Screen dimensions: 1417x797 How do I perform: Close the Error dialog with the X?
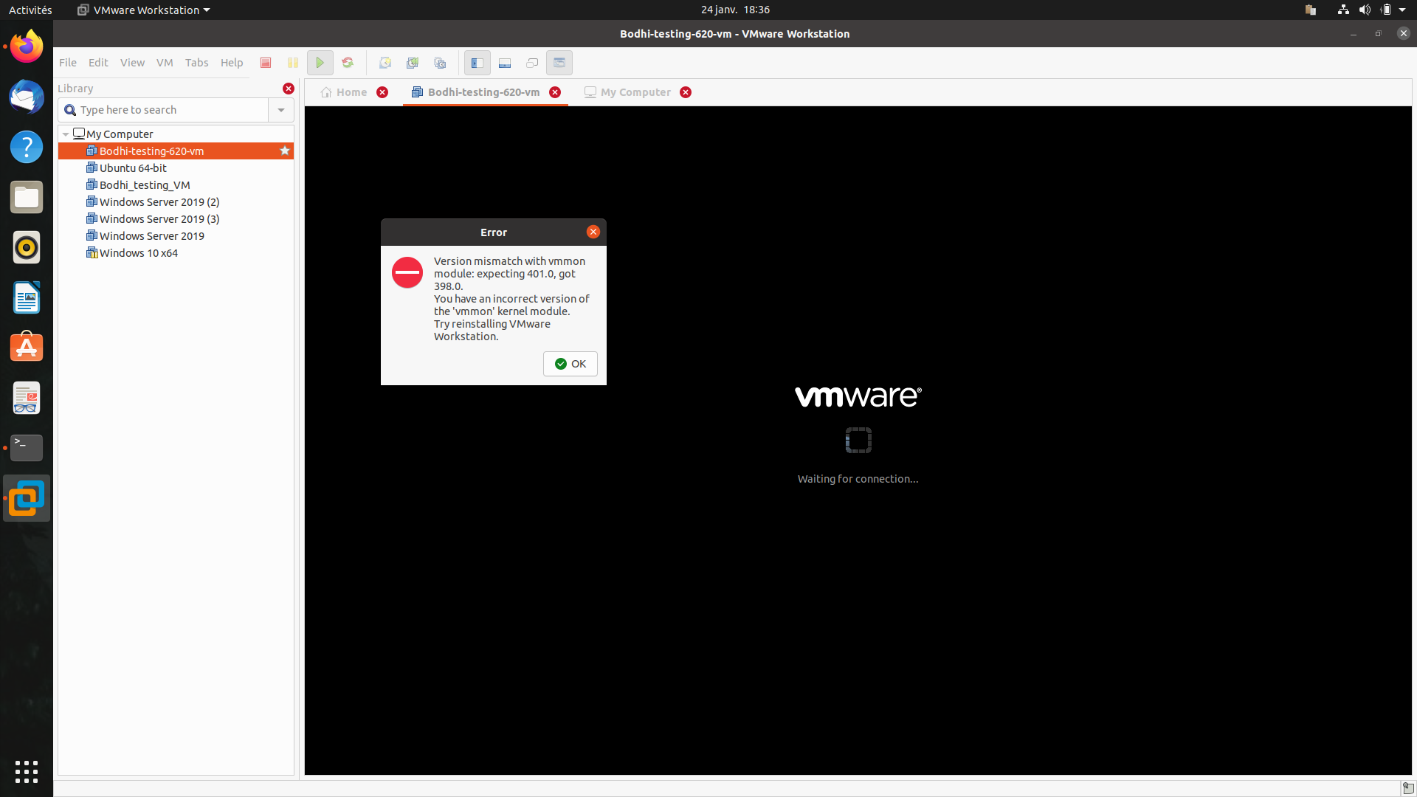point(593,232)
